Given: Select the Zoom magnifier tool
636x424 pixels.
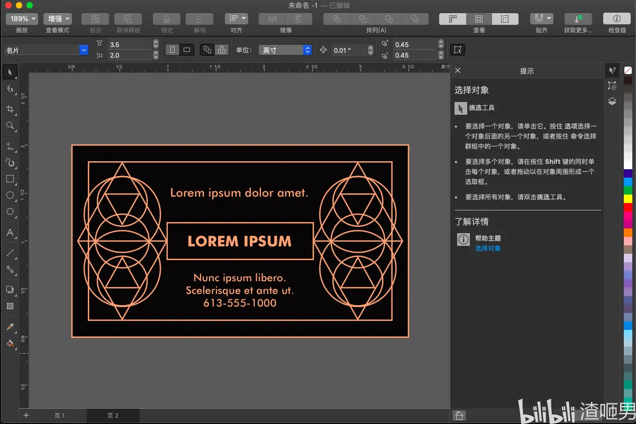Looking at the screenshot, I should tap(10, 125).
